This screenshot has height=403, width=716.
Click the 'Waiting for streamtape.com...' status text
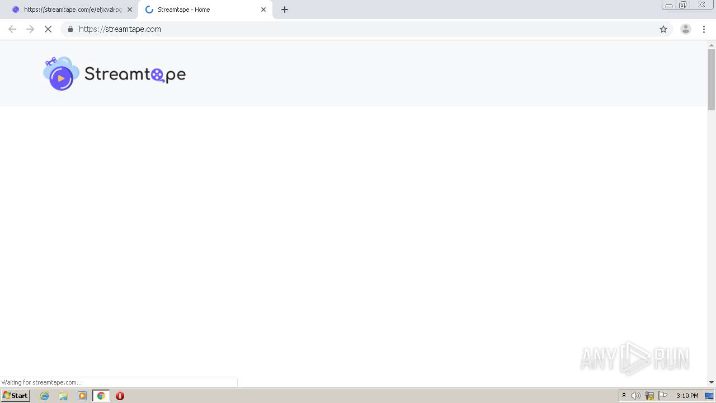(x=41, y=382)
